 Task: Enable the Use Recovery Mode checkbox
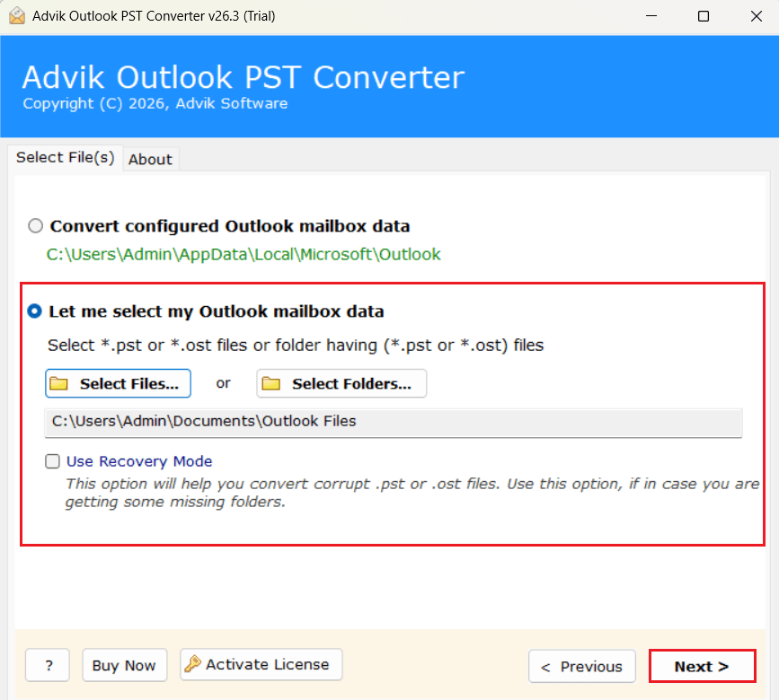pos(52,461)
